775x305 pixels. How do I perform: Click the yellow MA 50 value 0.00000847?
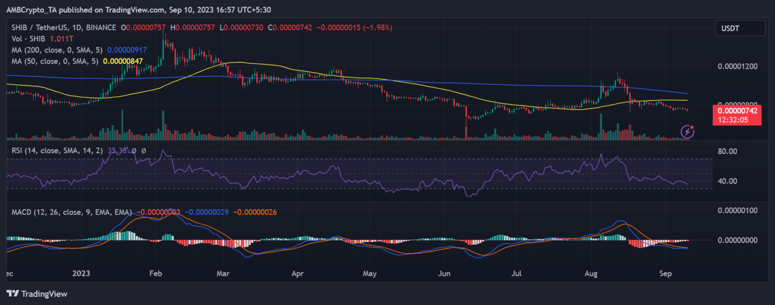tap(123, 61)
